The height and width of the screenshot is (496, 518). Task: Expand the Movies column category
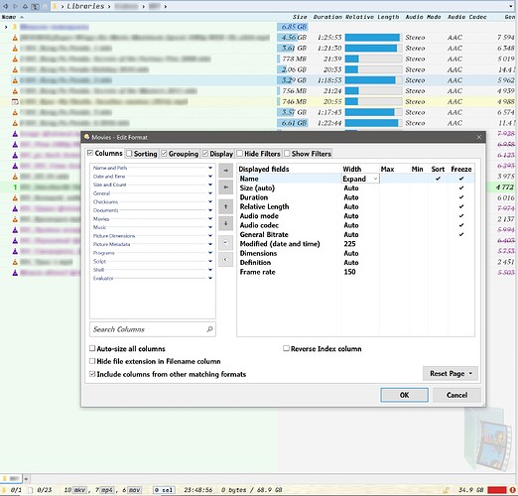[210, 218]
